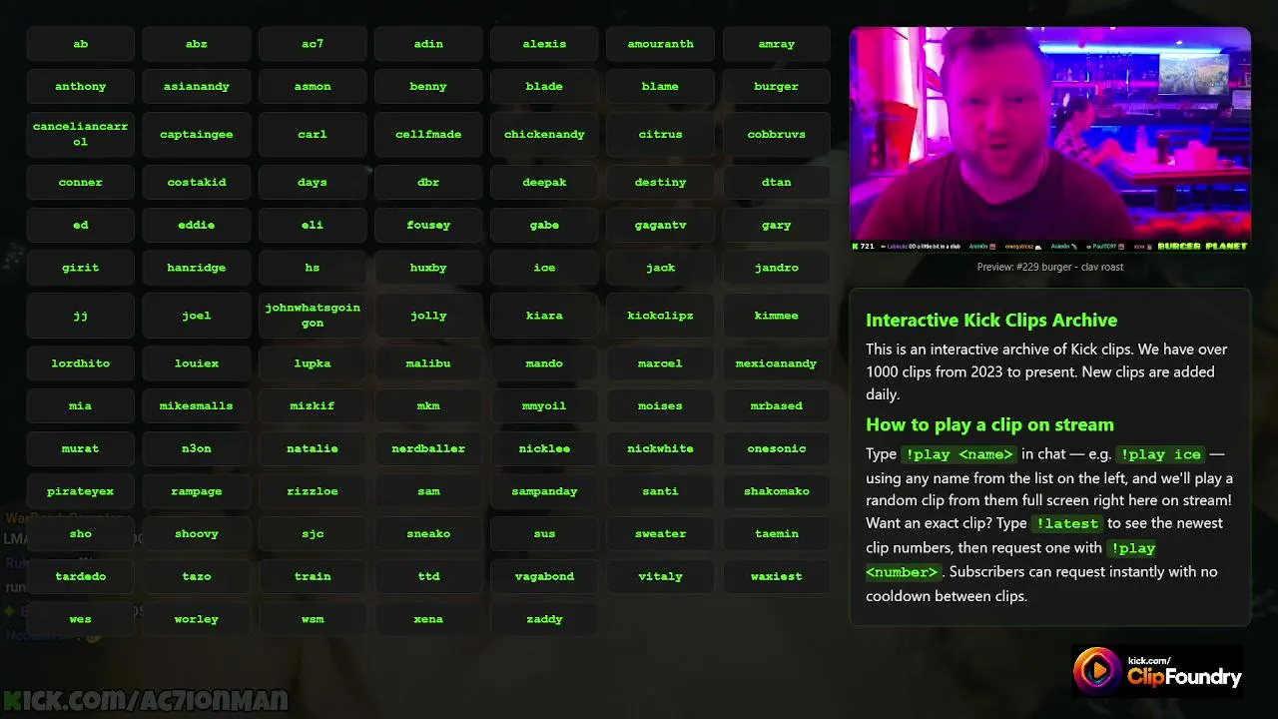Select the "blade" name button
1278x719 pixels.
(x=544, y=87)
